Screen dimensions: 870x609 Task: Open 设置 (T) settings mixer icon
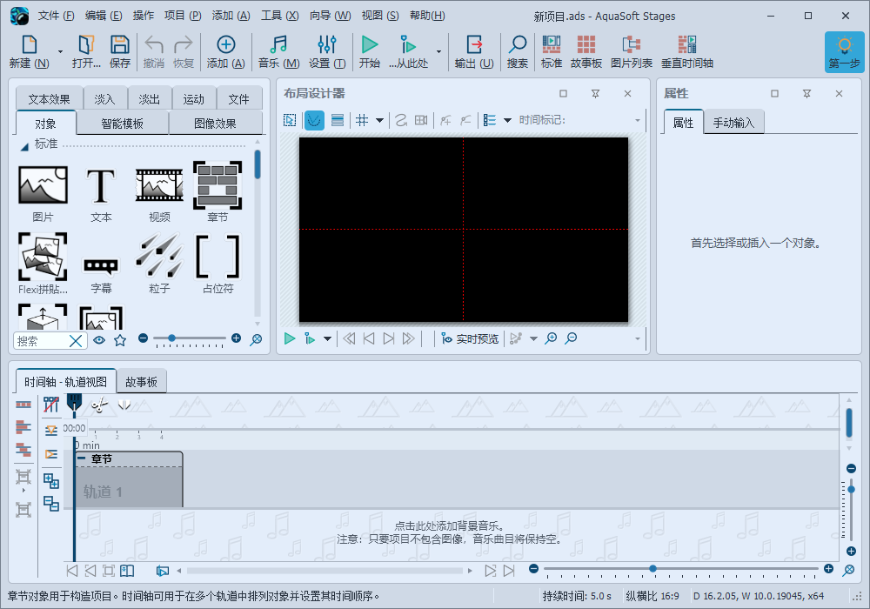(327, 51)
